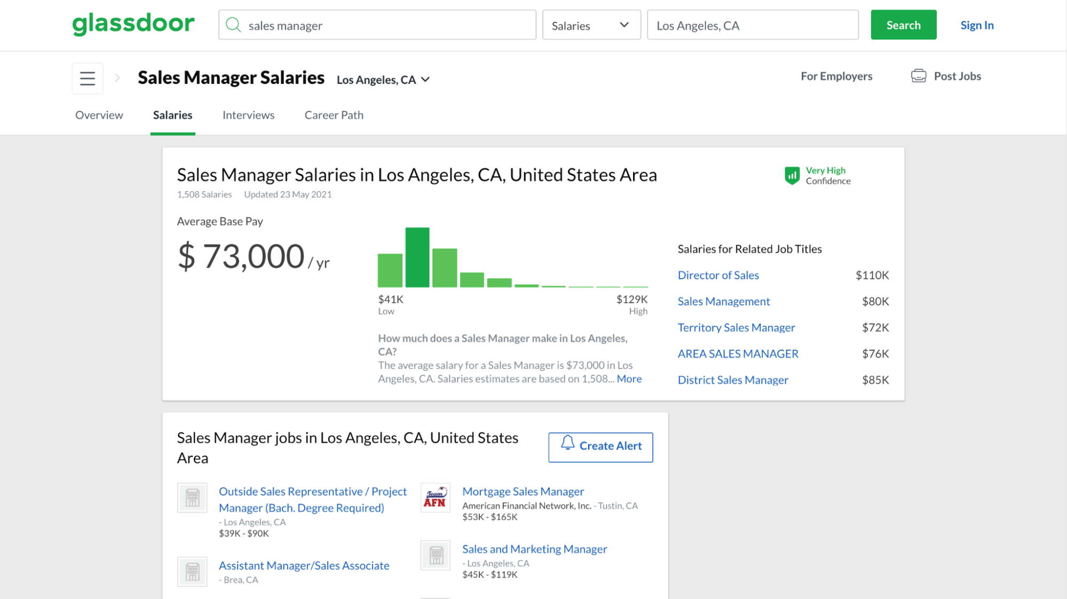Expand the Los Angeles, CA location dropdown

pyautogui.click(x=383, y=80)
